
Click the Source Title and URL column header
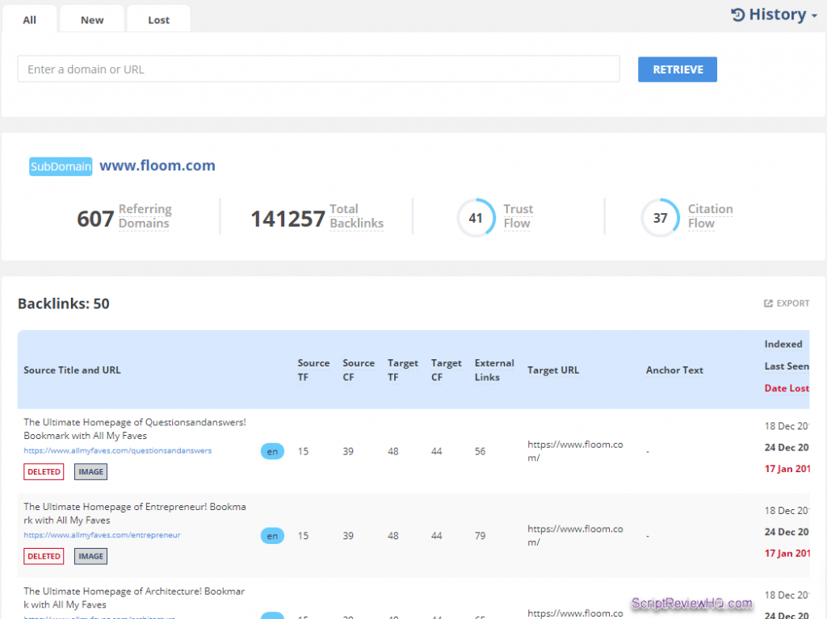click(x=72, y=370)
